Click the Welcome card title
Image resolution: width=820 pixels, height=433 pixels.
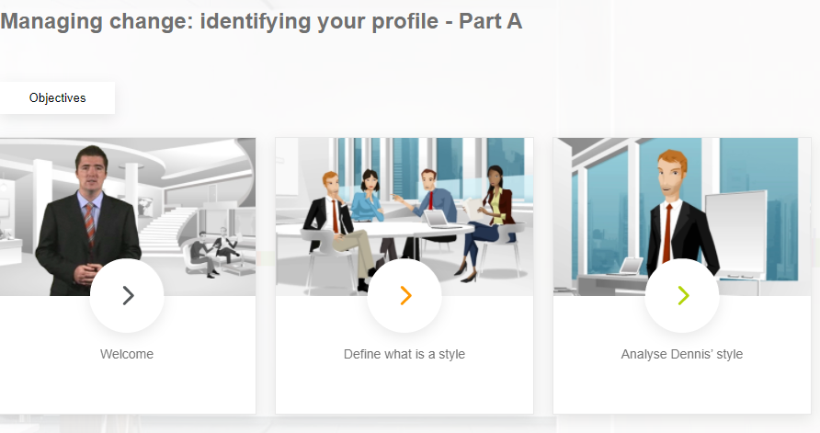(127, 354)
